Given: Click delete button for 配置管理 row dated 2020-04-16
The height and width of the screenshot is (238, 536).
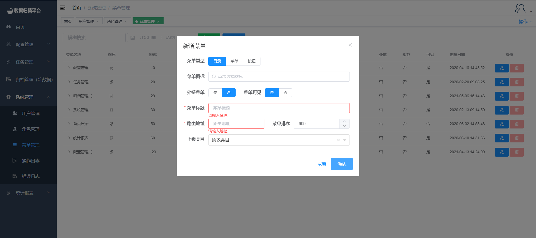Looking at the screenshot, I should [x=517, y=68].
